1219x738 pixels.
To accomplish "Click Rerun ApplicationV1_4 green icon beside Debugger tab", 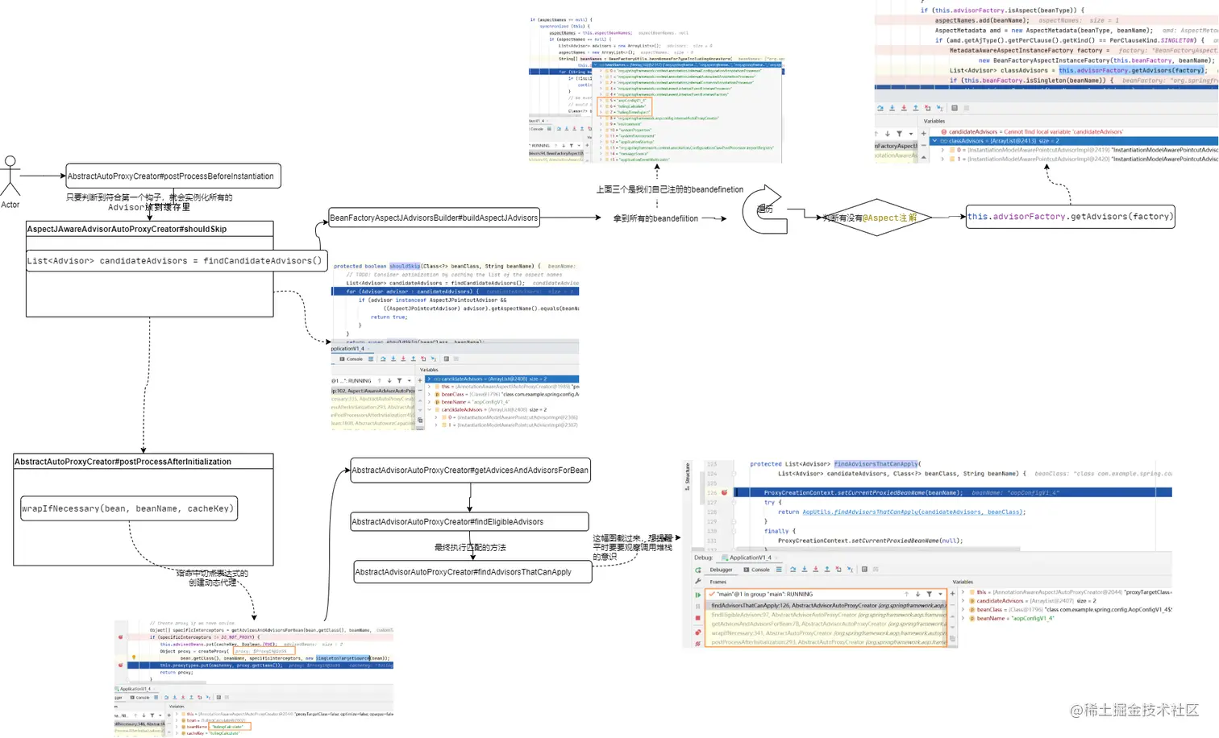I will pos(698,570).
